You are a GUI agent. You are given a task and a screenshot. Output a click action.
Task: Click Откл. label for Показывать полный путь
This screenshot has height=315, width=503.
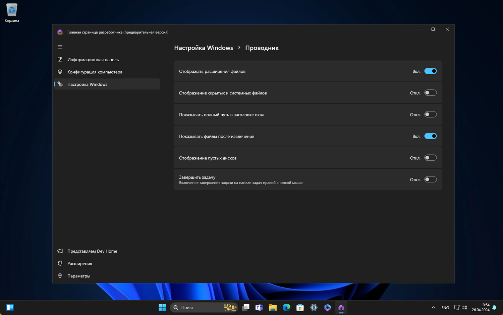click(415, 115)
